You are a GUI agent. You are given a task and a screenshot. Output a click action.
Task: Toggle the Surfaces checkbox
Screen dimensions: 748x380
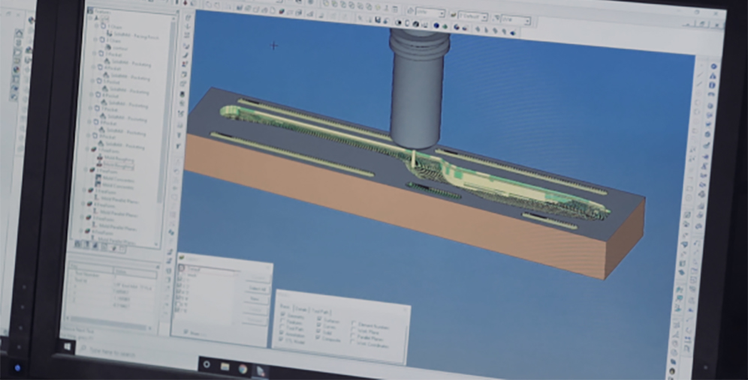point(318,319)
